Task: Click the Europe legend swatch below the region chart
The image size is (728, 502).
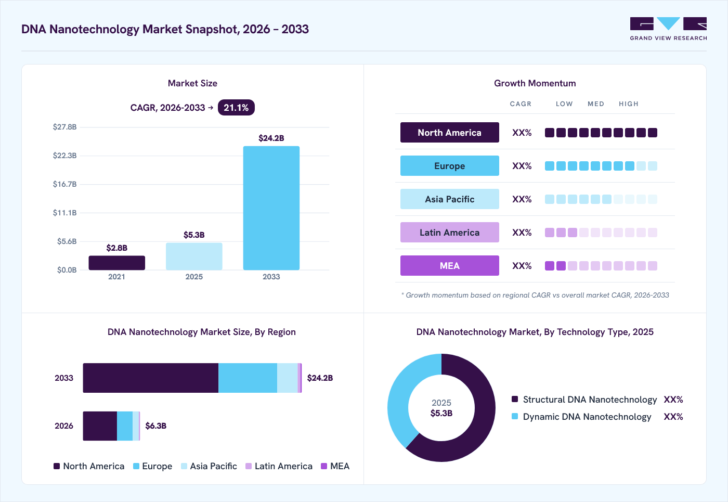Action: pyautogui.click(x=136, y=466)
